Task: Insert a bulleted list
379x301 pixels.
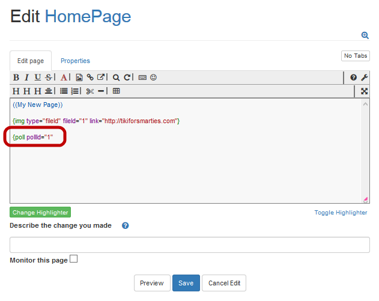Action: [64, 91]
